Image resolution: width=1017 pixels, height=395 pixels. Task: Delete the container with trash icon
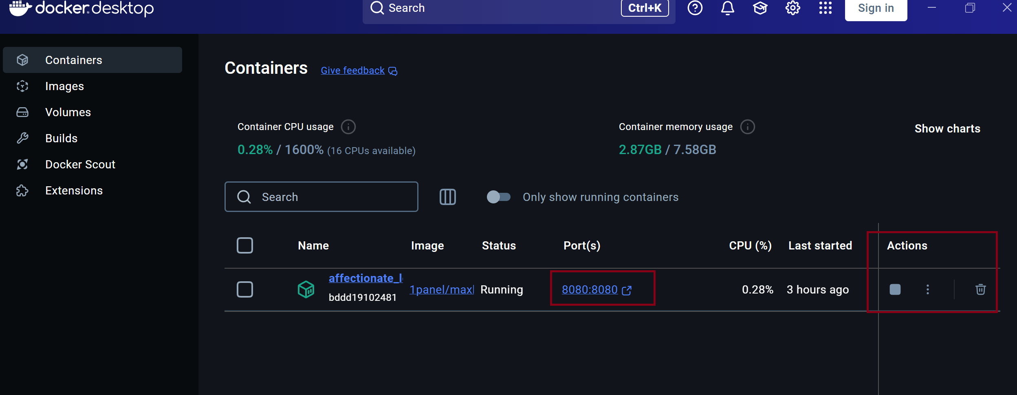[980, 289]
